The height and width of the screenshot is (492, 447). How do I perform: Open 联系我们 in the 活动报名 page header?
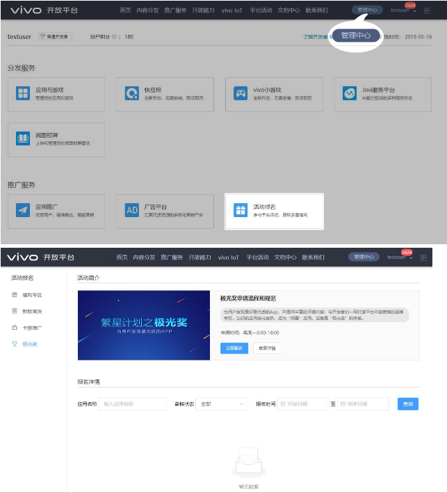[x=313, y=257]
